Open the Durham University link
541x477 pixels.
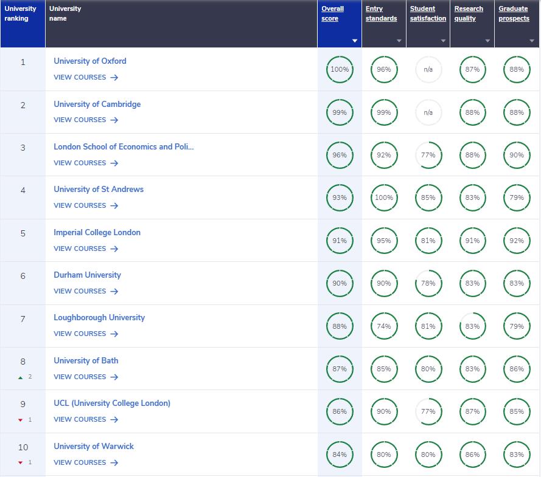point(87,275)
